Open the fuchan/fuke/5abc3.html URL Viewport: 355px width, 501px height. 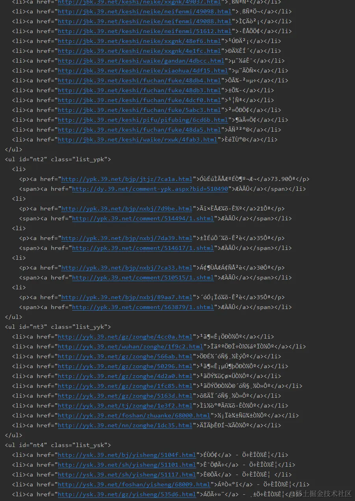139,110
